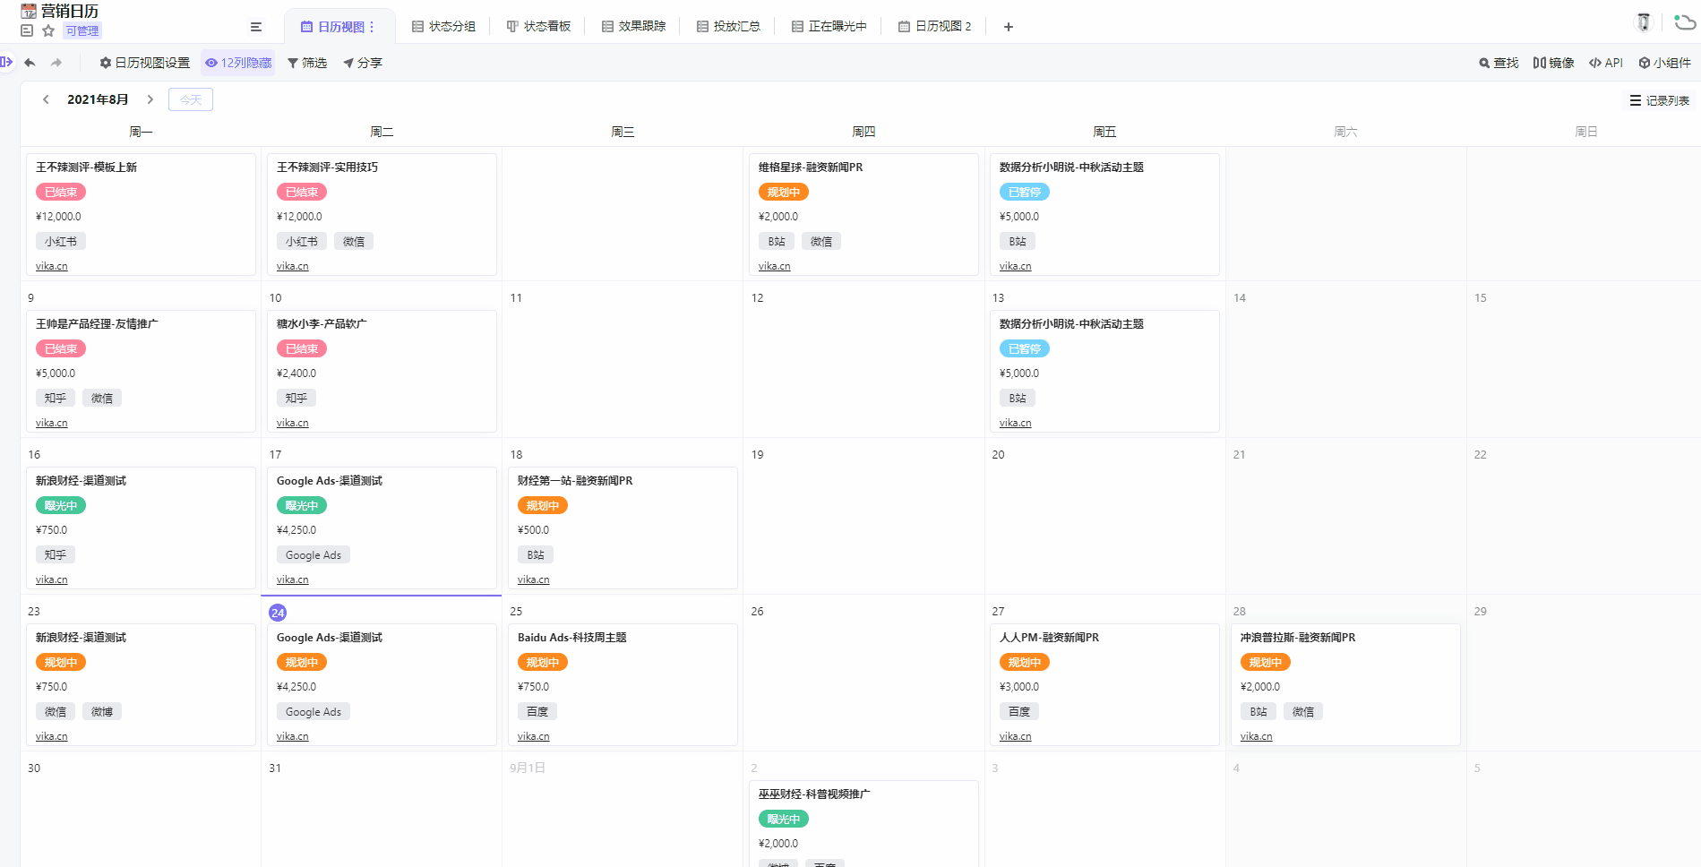Click the cloud sync status icon

pos(1684,21)
